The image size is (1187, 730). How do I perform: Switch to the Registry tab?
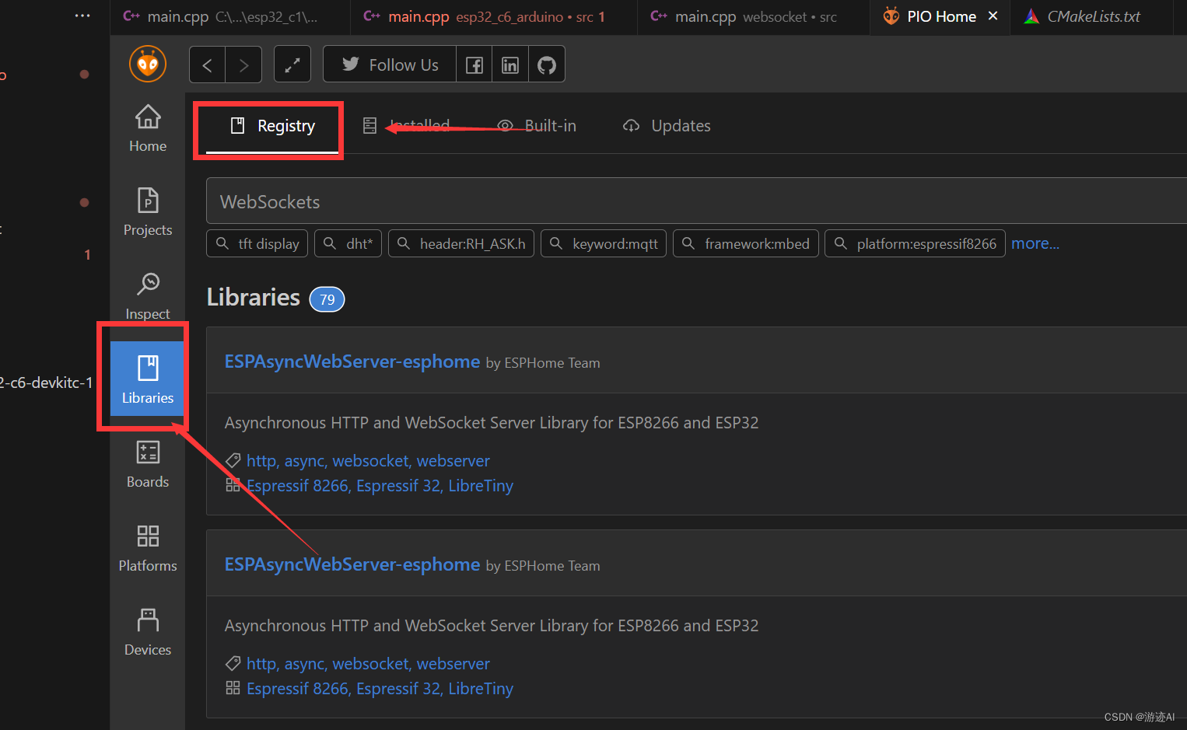coord(271,126)
